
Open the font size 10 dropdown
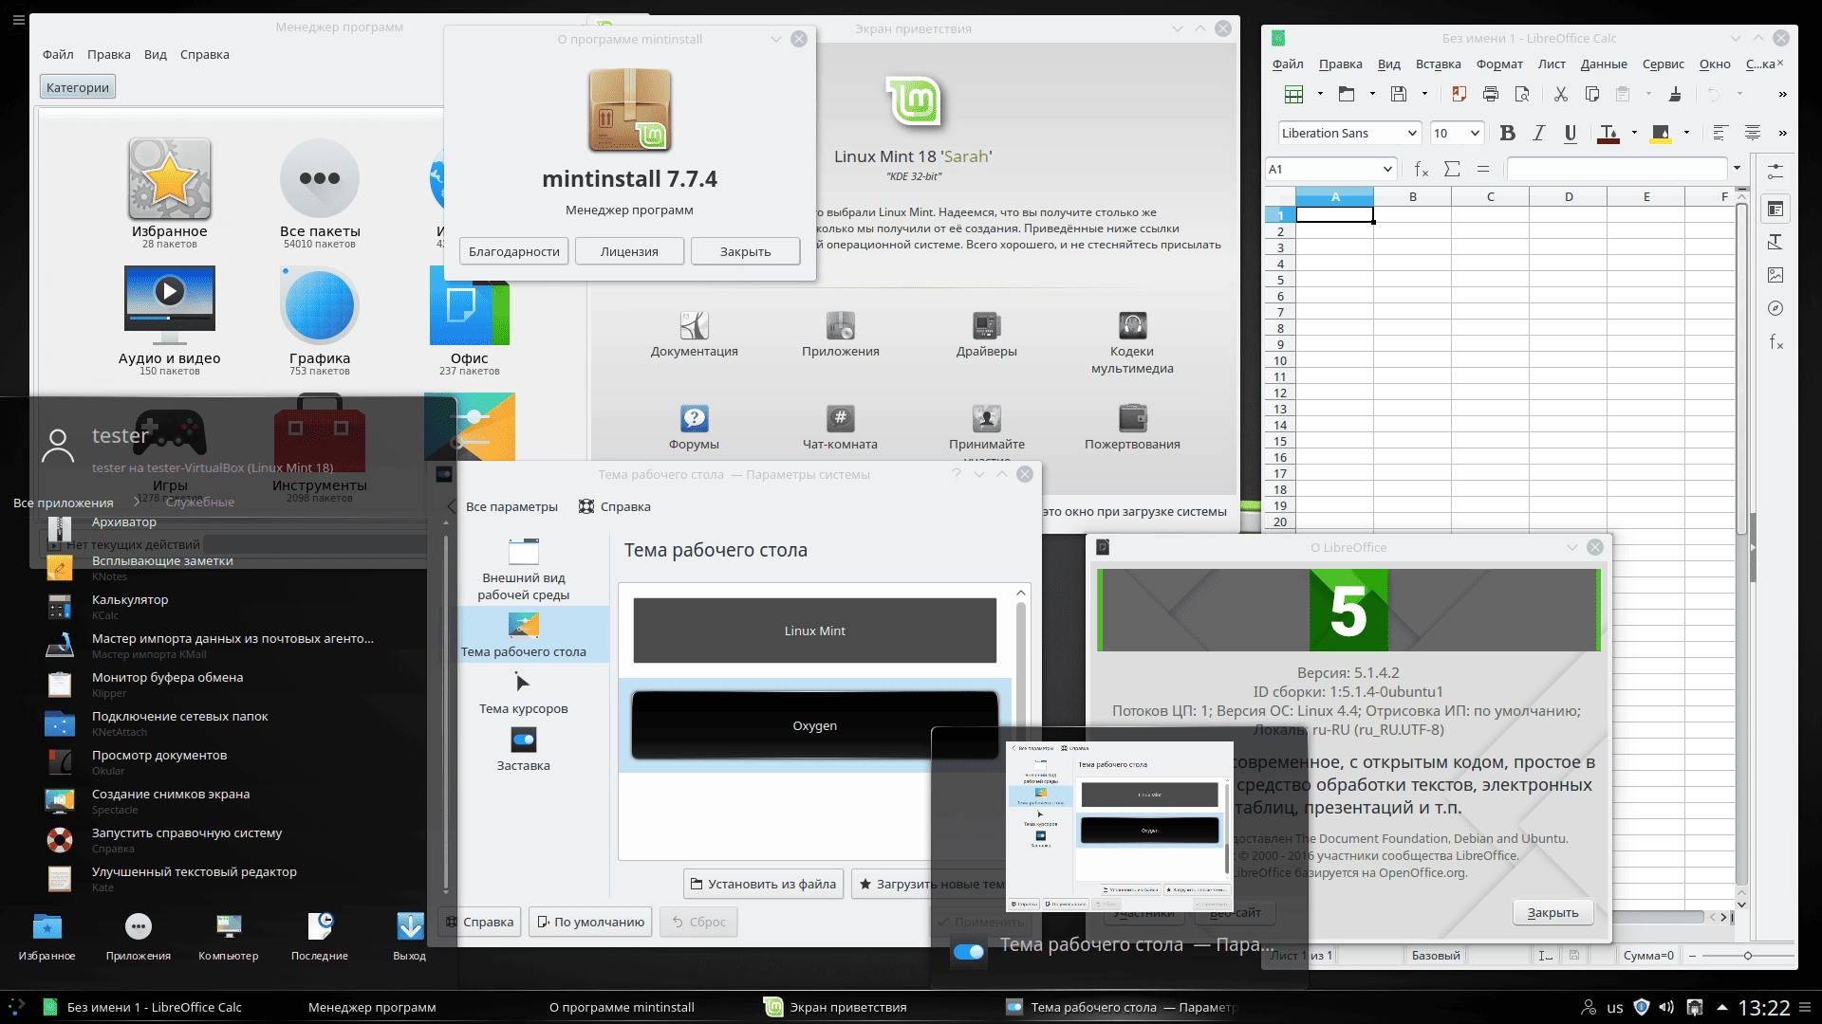click(1475, 133)
